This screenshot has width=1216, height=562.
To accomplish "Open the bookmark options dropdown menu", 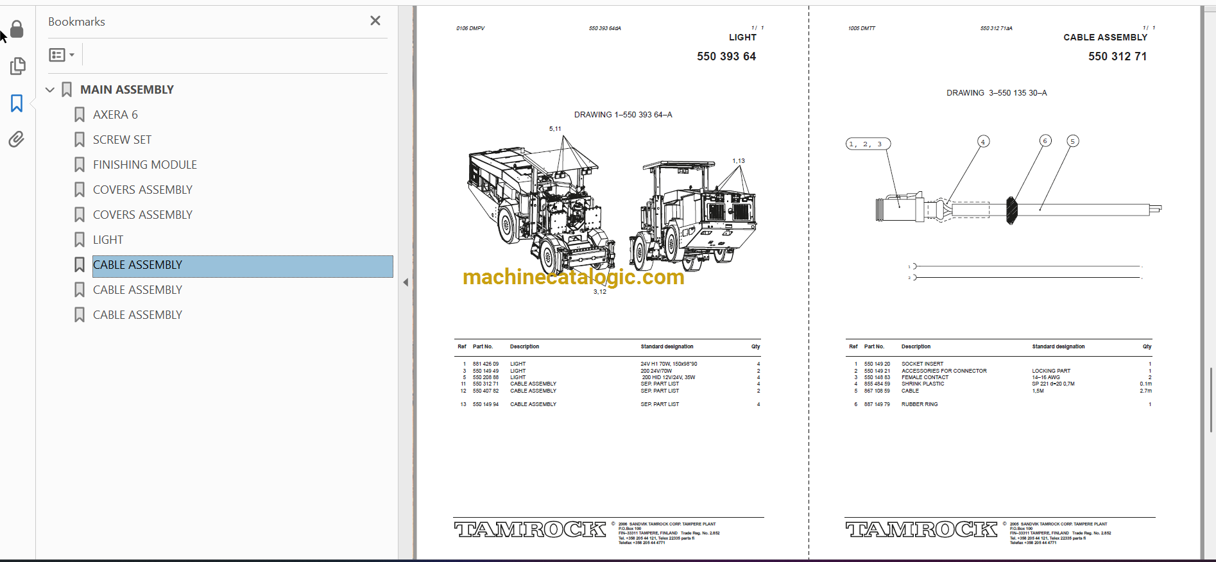I will pyautogui.click(x=62, y=55).
